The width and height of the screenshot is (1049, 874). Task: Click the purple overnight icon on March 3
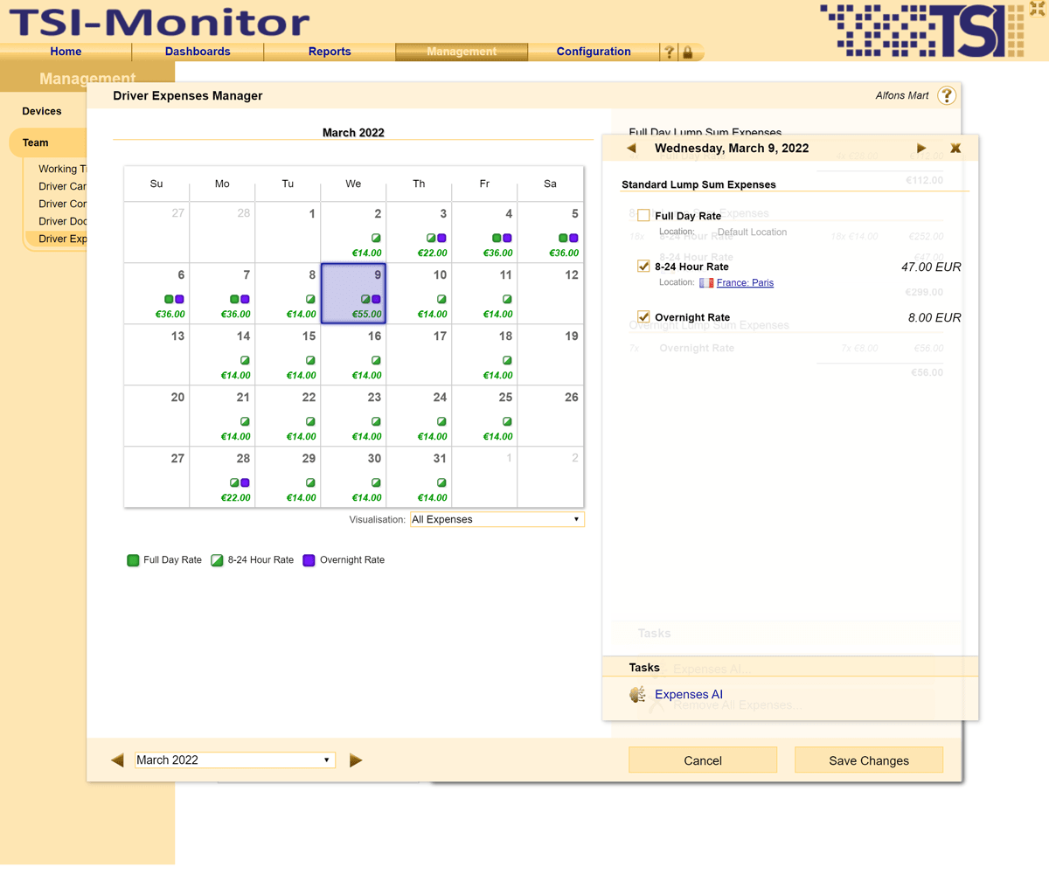click(x=442, y=238)
